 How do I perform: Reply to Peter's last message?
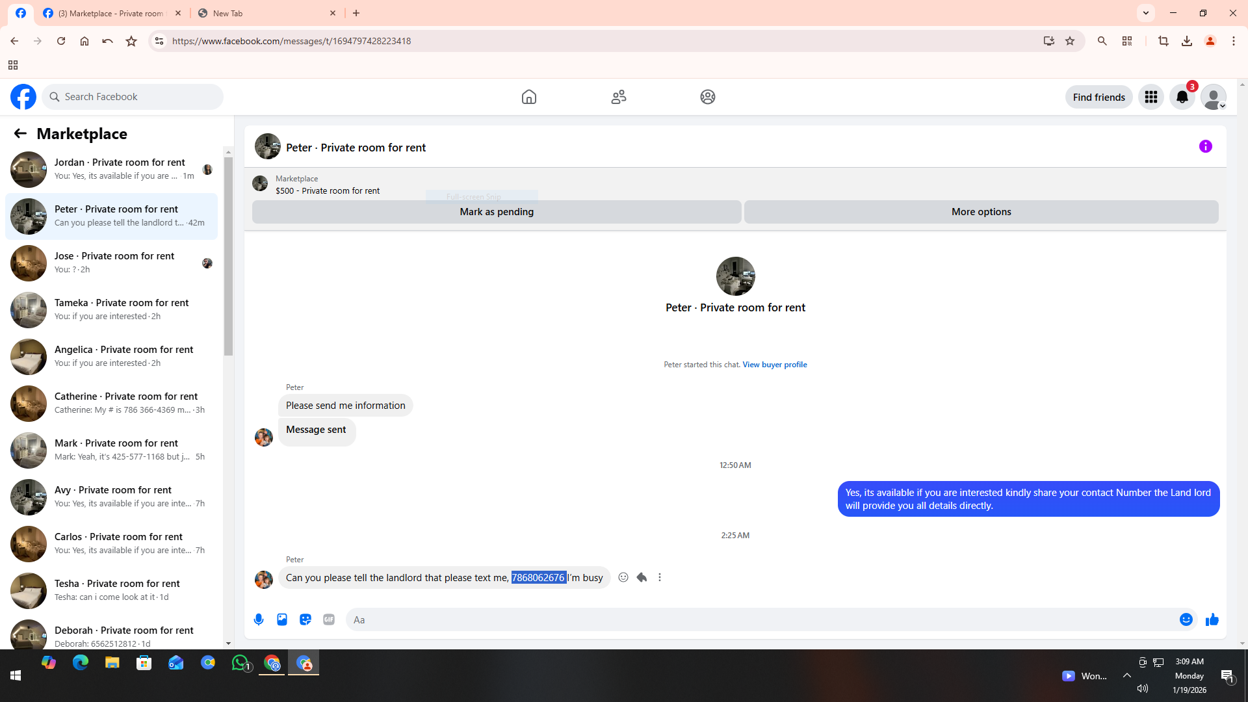(x=642, y=577)
